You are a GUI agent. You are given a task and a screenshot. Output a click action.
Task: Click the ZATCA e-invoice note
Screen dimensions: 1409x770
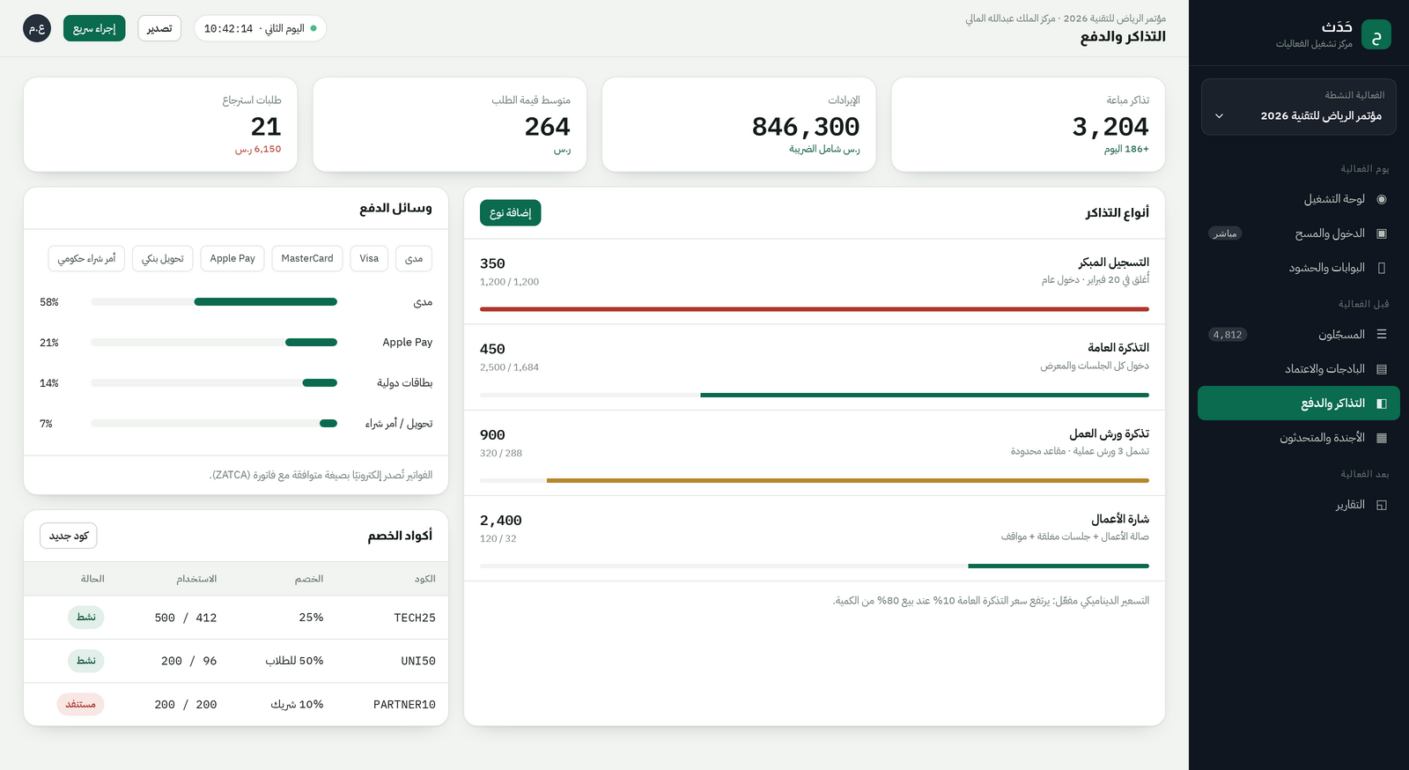[x=321, y=475]
